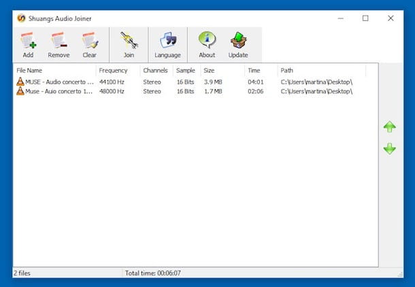Image resolution: width=415 pixels, height=287 pixels.
Task: Click the Shuangs Audio Joiner title icon
Action: (x=21, y=18)
